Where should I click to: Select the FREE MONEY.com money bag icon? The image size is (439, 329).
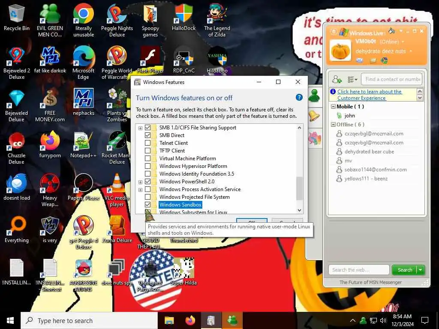50,105
